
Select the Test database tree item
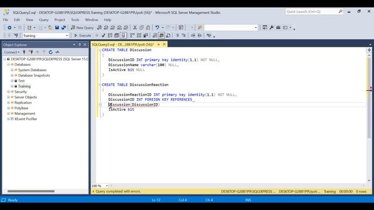[x=21, y=81]
